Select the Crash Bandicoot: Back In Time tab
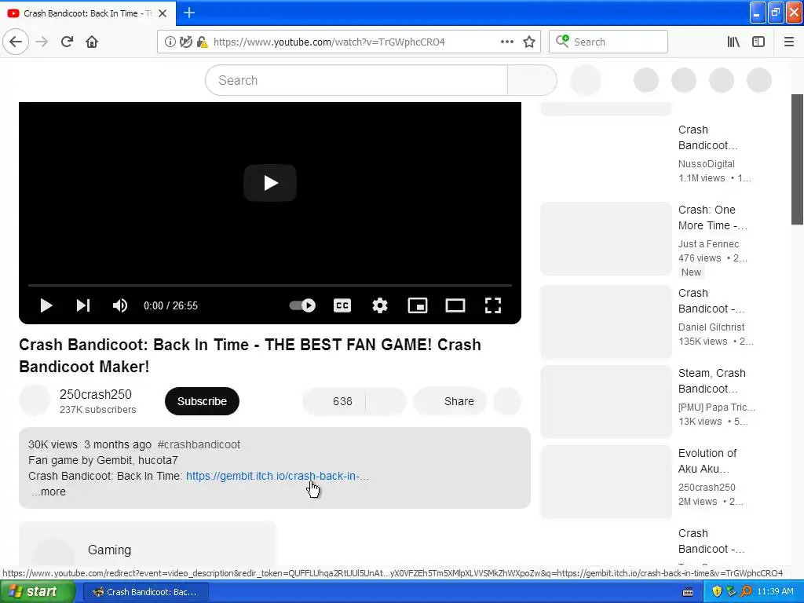The width and height of the screenshot is (804, 603). coord(88,13)
